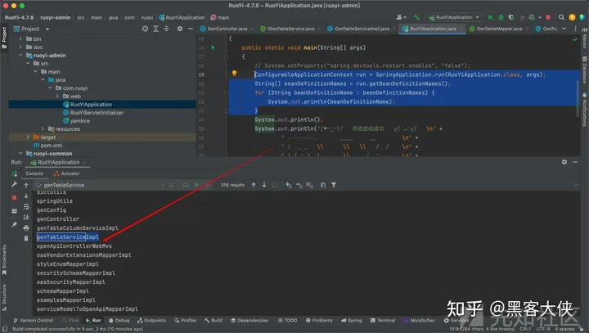Expand the target folder

coord(28,137)
